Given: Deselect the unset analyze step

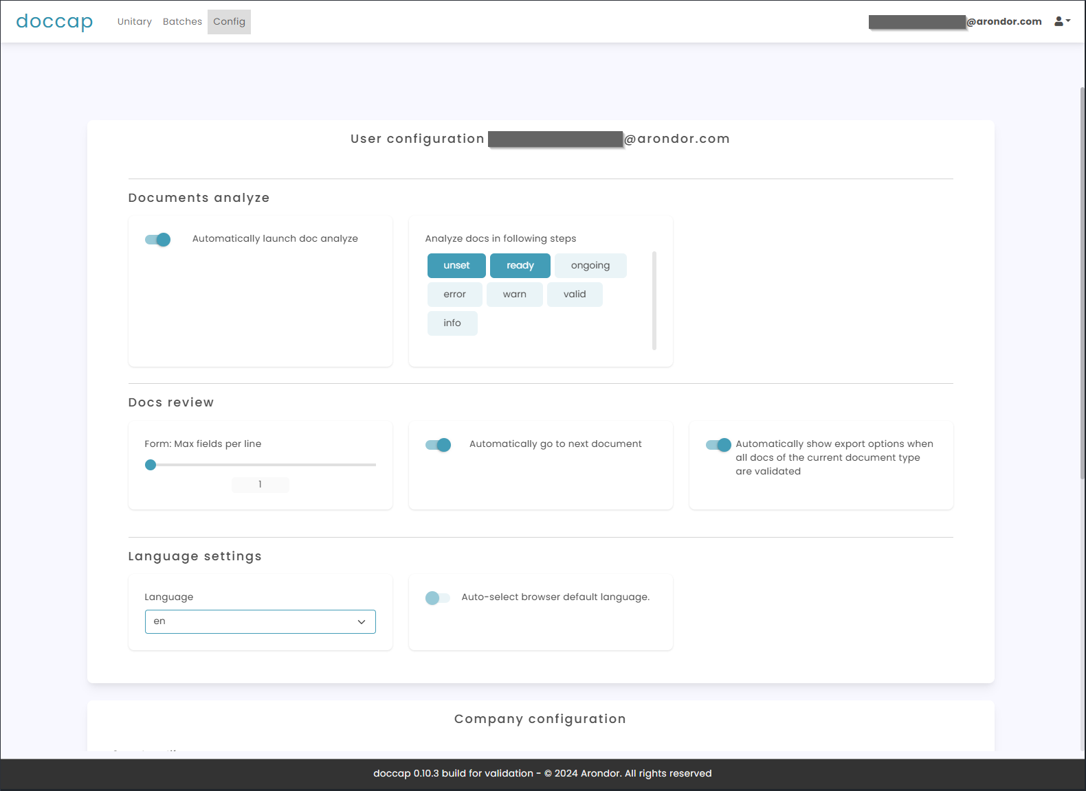Looking at the screenshot, I should click(x=456, y=266).
